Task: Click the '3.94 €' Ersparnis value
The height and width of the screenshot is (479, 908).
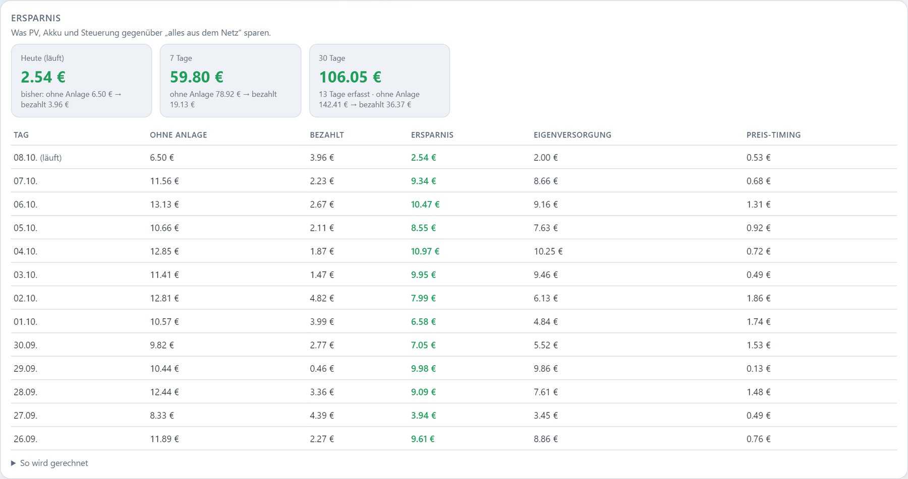Action: pyautogui.click(x=423, y=416)
